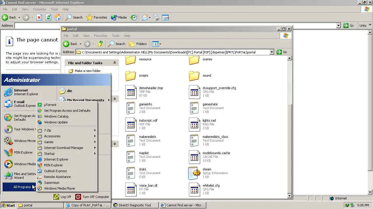Click Turn Off Computer

(92, 197)
